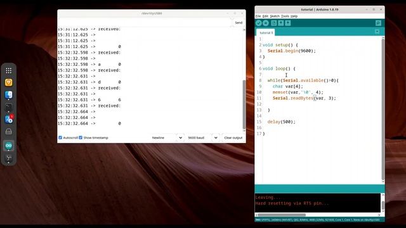Click the Arduino board info status bar
Screen dimensions: 406x228
click(320, 220)
